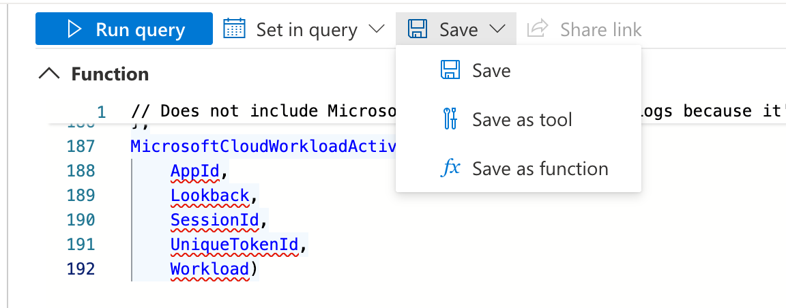The height and width of the screenshot is (308, 786).
Task: Choose Save from the dropdown menu
Action: point(491,71)
